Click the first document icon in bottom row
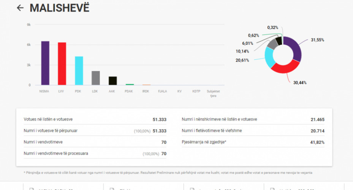The image size is (353, 190). 32,188
